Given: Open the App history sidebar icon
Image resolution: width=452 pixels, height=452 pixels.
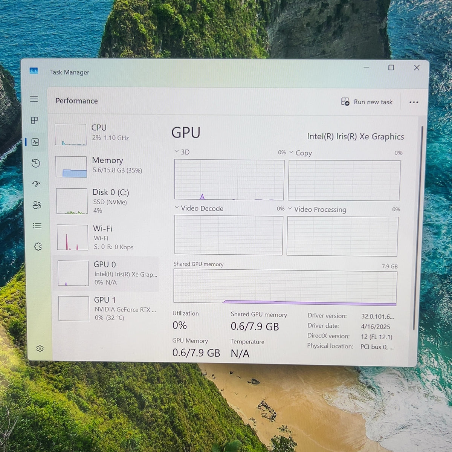Looking at the screenshot, I should pyautogui.click(x=35, y=163).
